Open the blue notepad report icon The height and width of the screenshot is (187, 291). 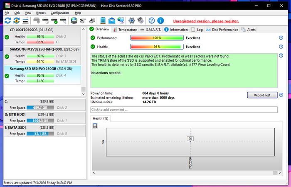[x=103, y=20]
